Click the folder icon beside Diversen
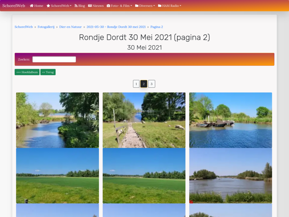Image resolution: width=289 pixels, height=217 pixels. pos(137,6)
